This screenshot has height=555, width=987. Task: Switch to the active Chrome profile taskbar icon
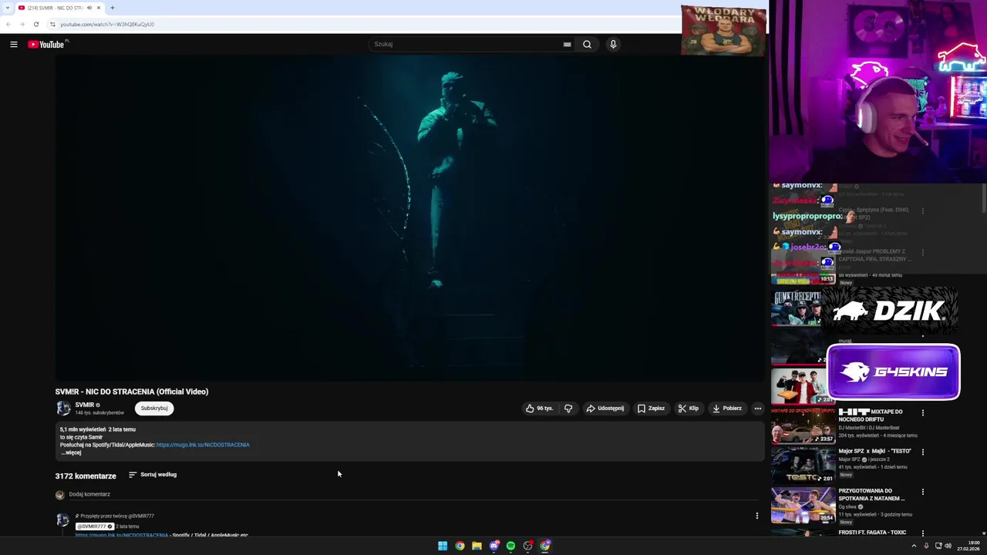[x=545, y=546]
